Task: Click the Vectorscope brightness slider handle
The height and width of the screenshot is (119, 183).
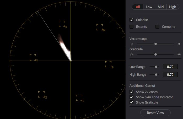Action: 155,44
